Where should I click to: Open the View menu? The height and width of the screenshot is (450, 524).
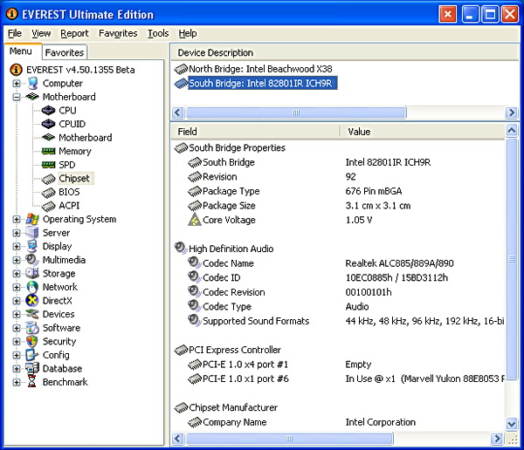pyautogui.click(x=41, y=33)
